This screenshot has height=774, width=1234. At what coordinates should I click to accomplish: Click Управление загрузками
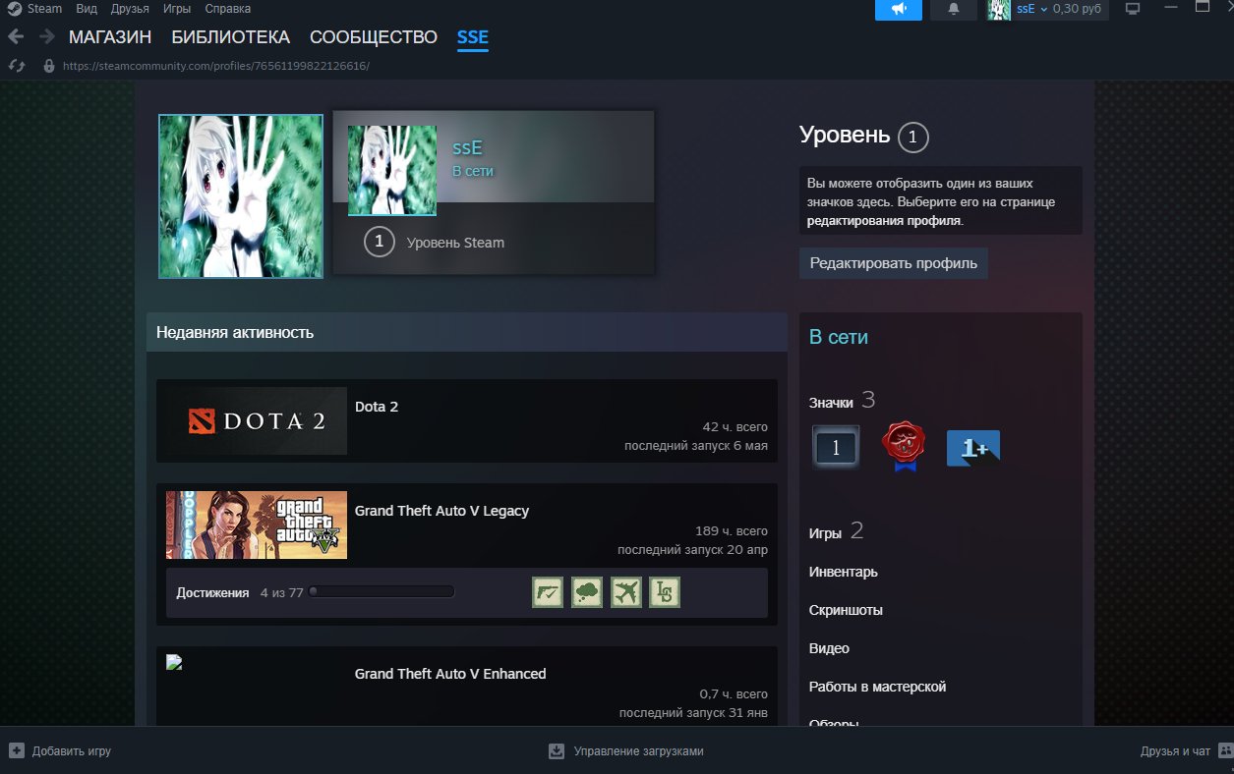click(626, 750)
